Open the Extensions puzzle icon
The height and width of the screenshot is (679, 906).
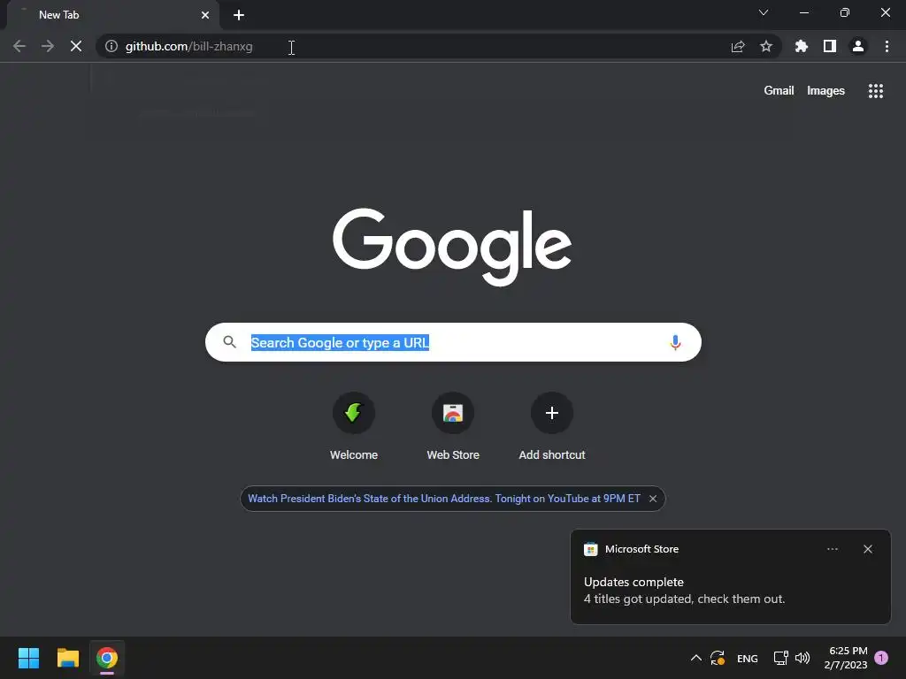click(x=802, y=46)
